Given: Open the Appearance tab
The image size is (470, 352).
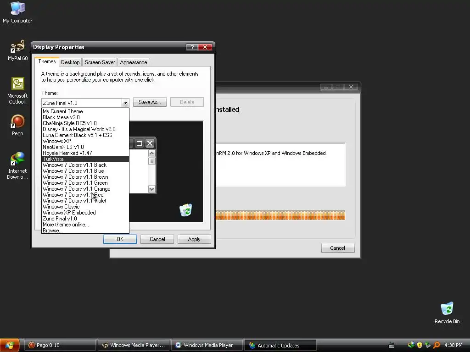Looking at the screenshot, I should [134, 62].
